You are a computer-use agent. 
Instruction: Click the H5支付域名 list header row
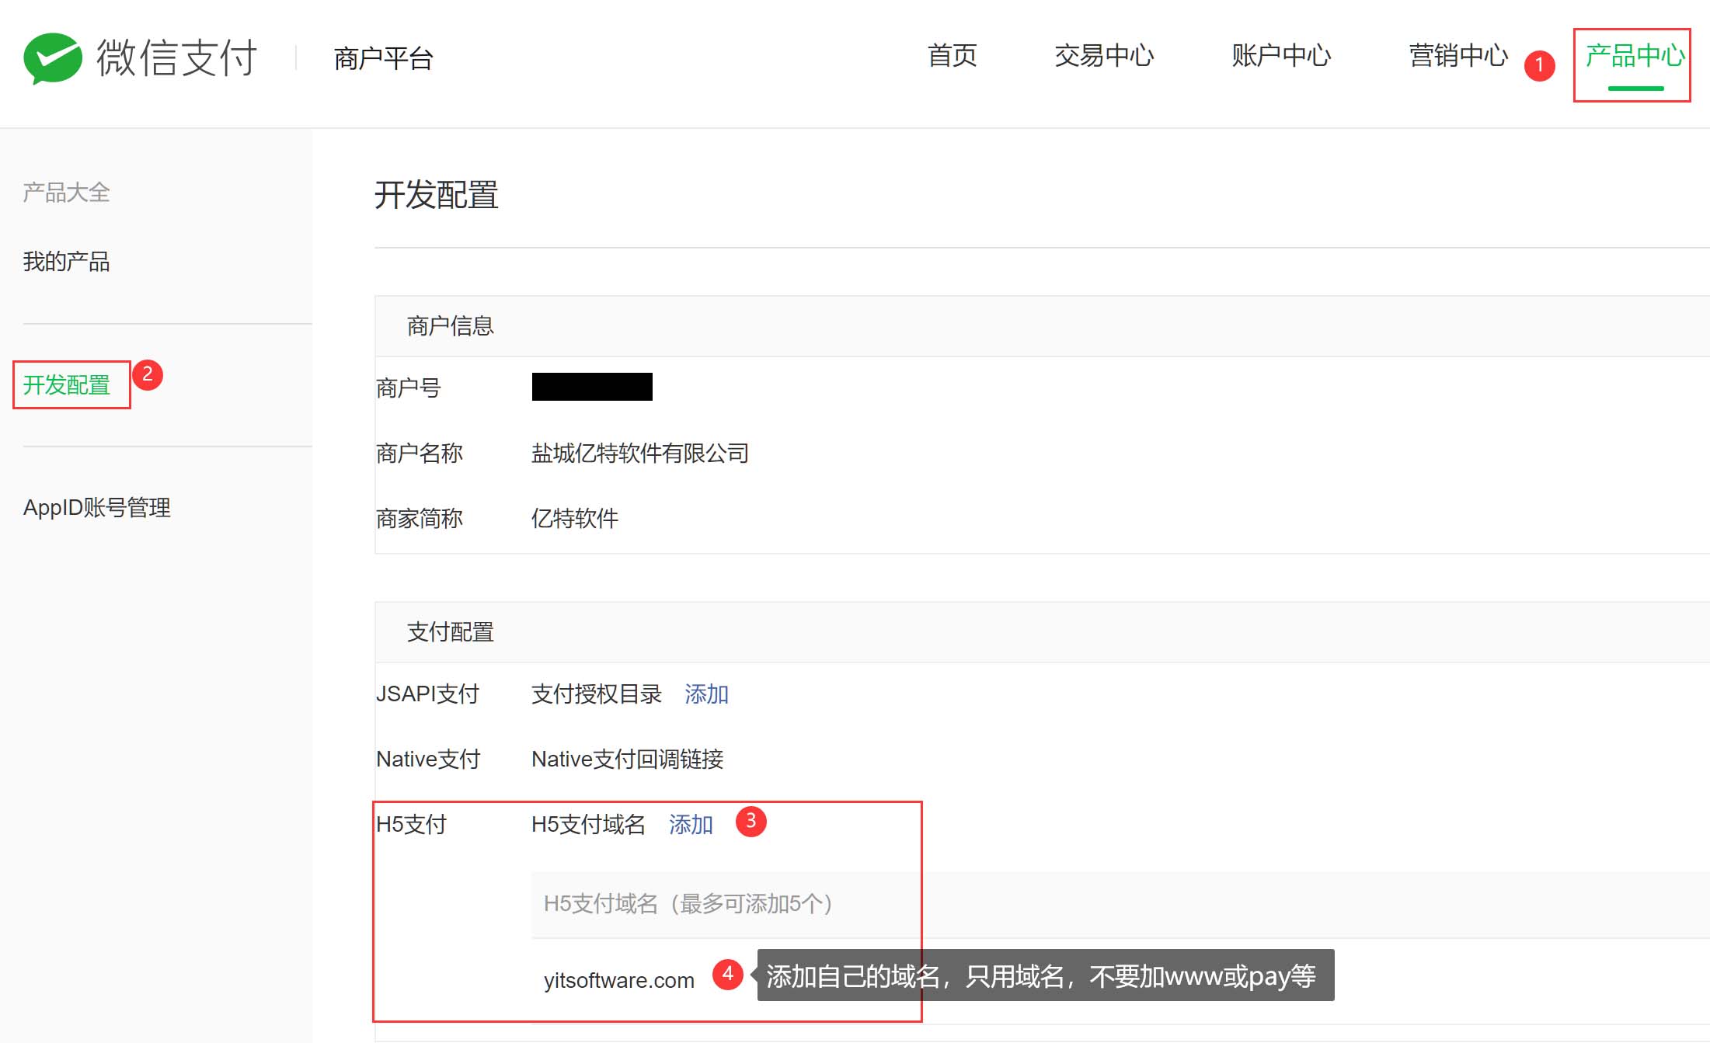tap(688, 903)
